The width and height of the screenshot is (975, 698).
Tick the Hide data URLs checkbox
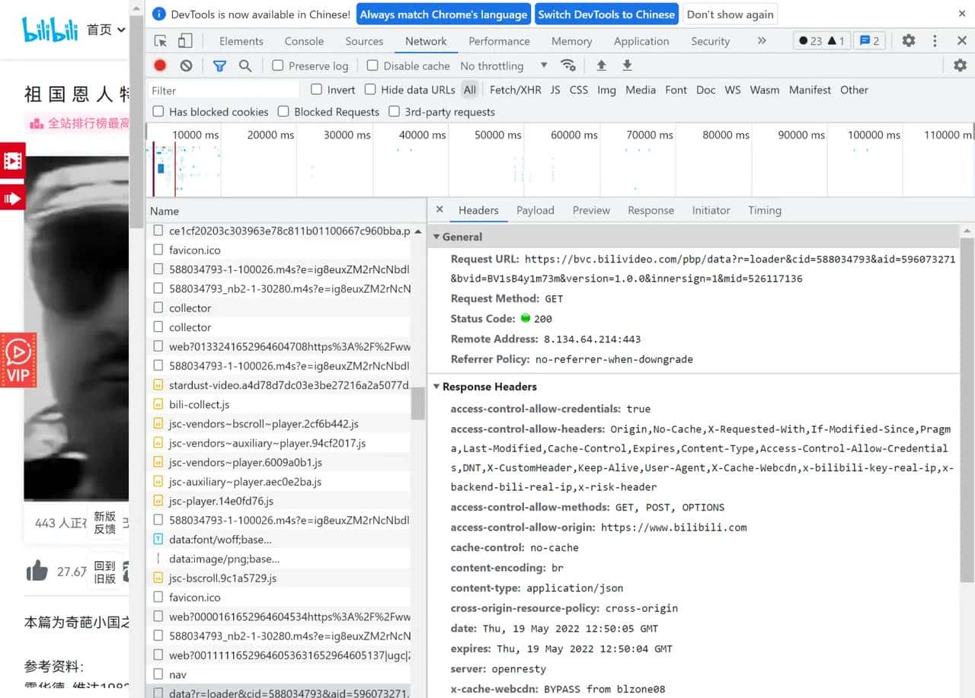click(x=370, y=90)
